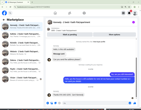This screenshot has height=110, width=141.
Task: Click the browser back arrow
Action: click(3, 7)
